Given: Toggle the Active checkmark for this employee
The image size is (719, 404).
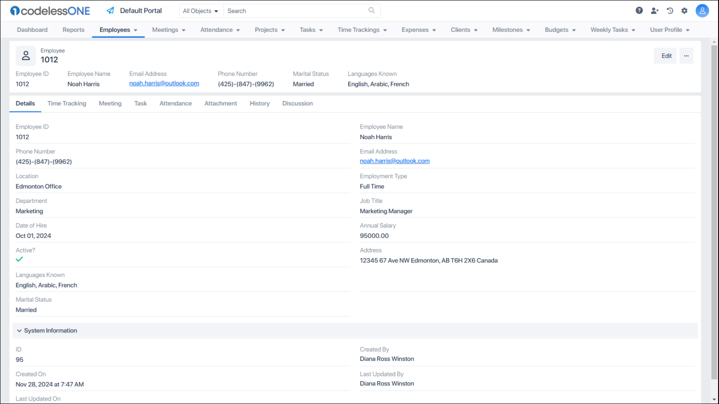Looking at the screenshot, I should pyautogui.click(x=19, y=259).
